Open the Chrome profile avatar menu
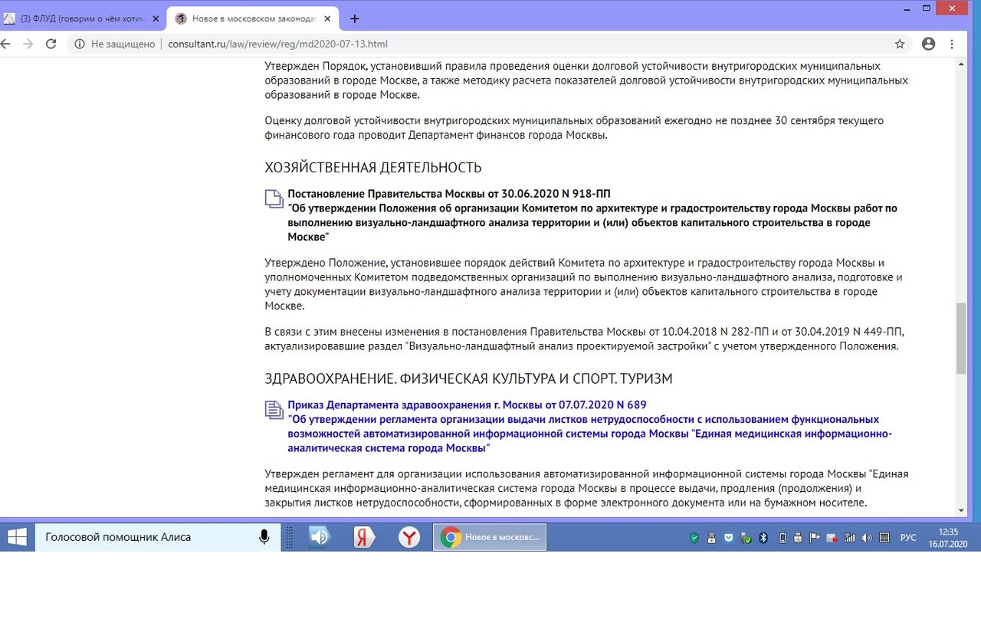This screenshot has width=981, height=619. click(x=928, y=44)
